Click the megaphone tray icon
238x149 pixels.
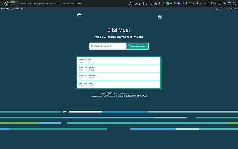pyautogui.click(x=182, y=3)
